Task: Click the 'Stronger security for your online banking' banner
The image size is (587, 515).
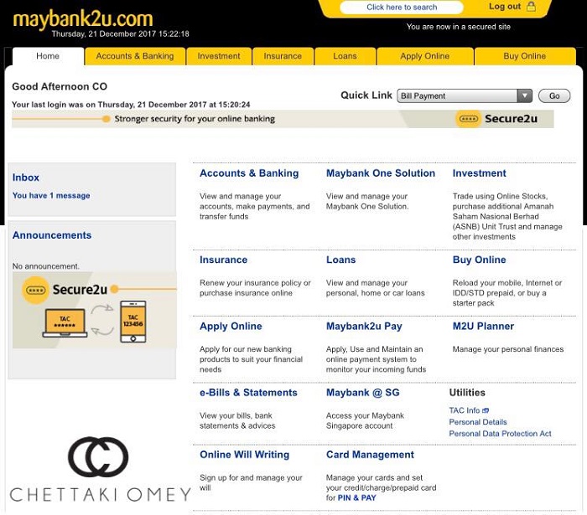Action: click(283, 119)
